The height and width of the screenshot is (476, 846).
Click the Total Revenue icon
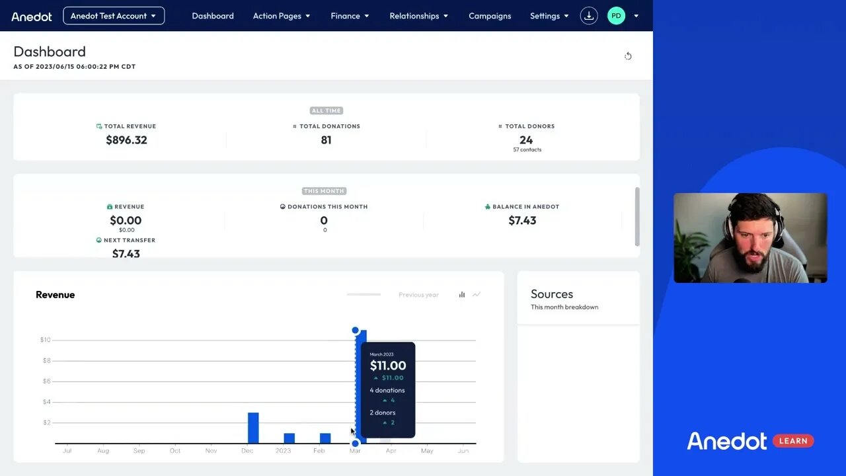(99, 126)
